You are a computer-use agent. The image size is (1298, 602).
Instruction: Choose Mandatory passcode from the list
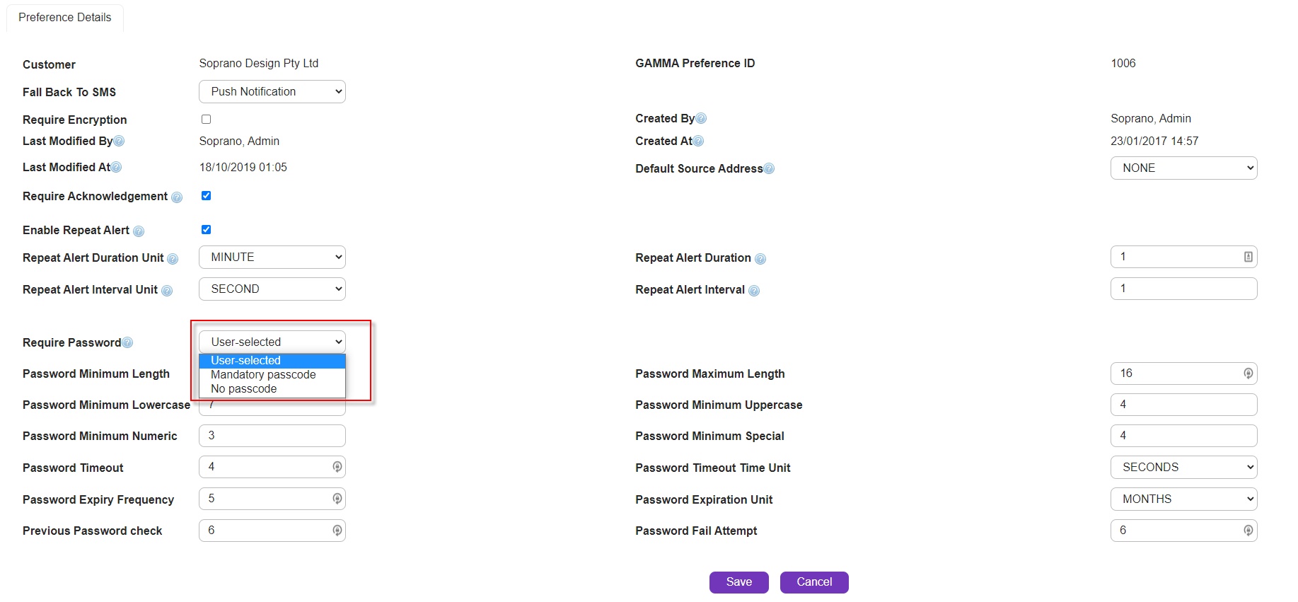pos(263,375)
